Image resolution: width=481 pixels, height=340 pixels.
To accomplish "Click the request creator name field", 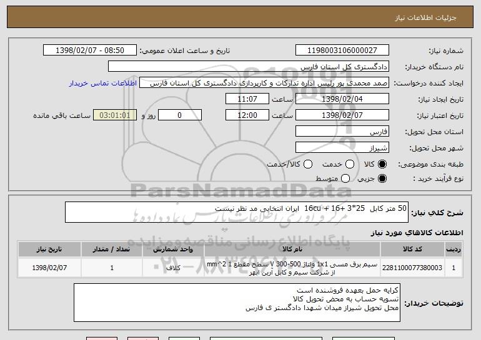I will click(264, 83).
